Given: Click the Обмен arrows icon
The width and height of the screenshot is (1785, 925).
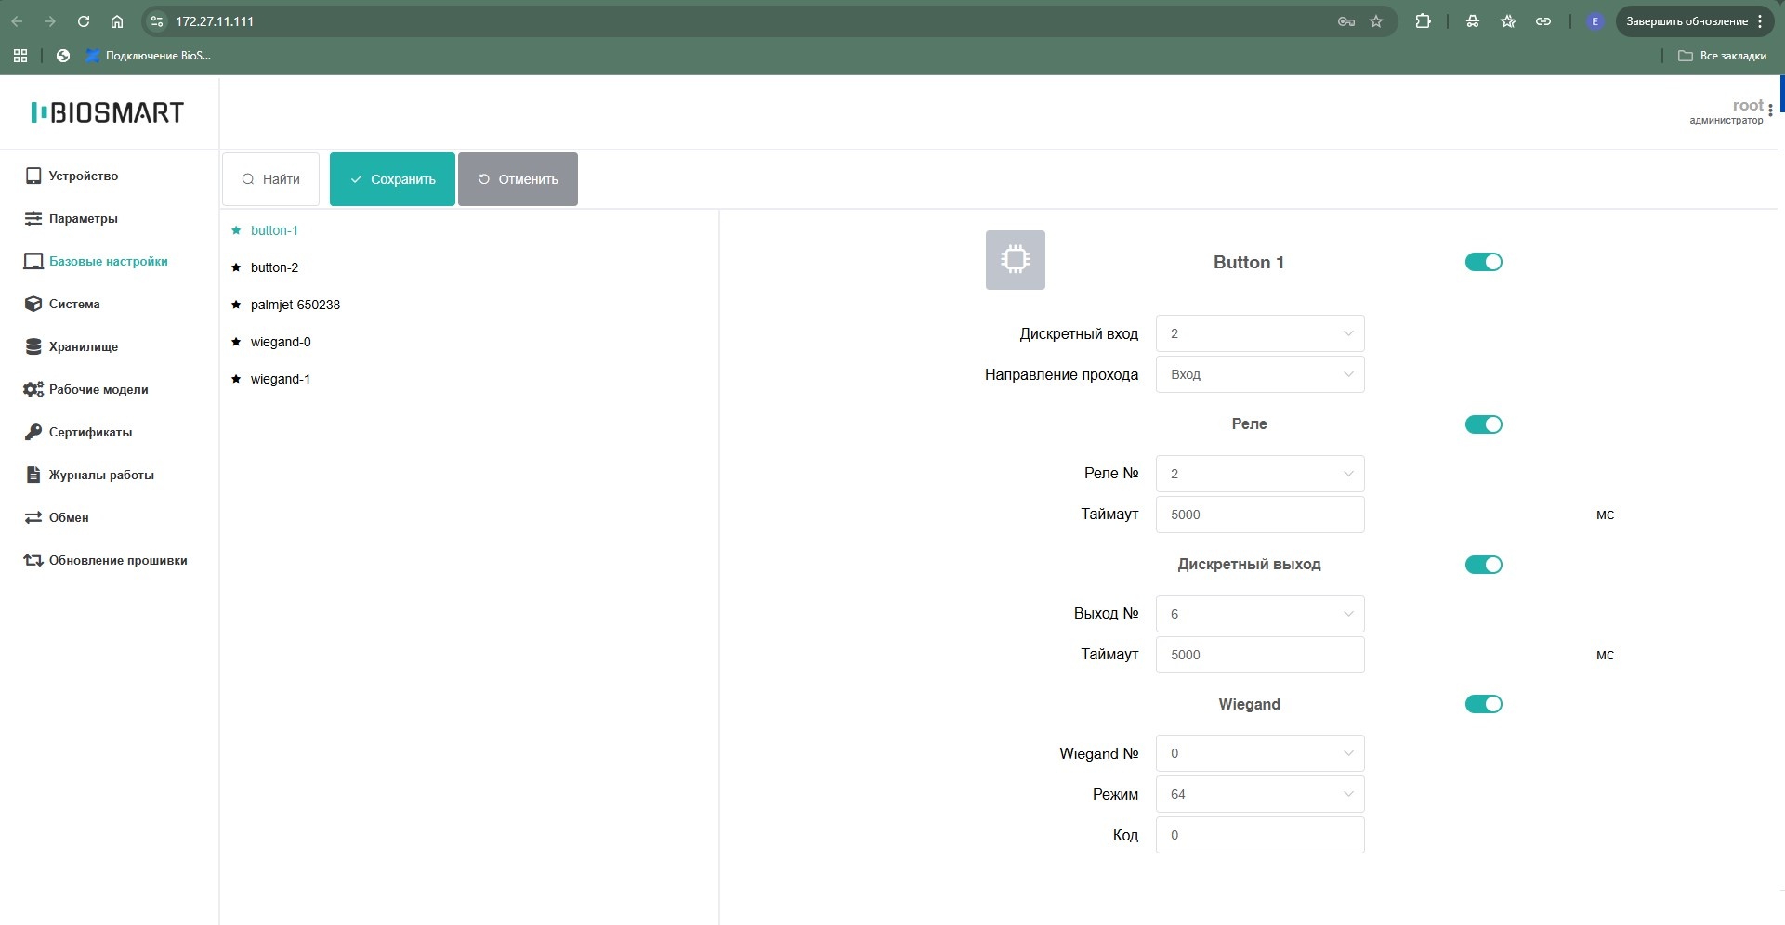Looking at the screenshot, I should coord(33,517).
